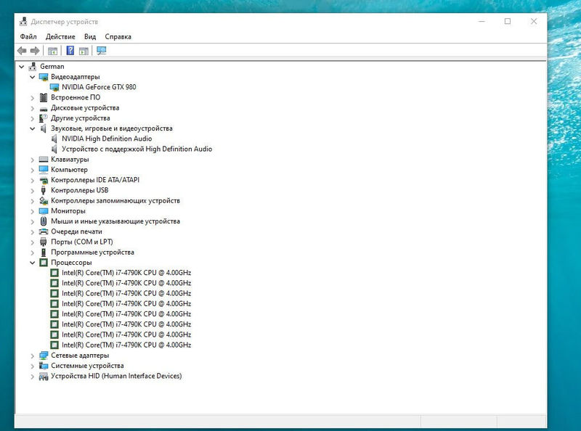Click the Клавиатуры keyboard icon

[x=44, y=159]
